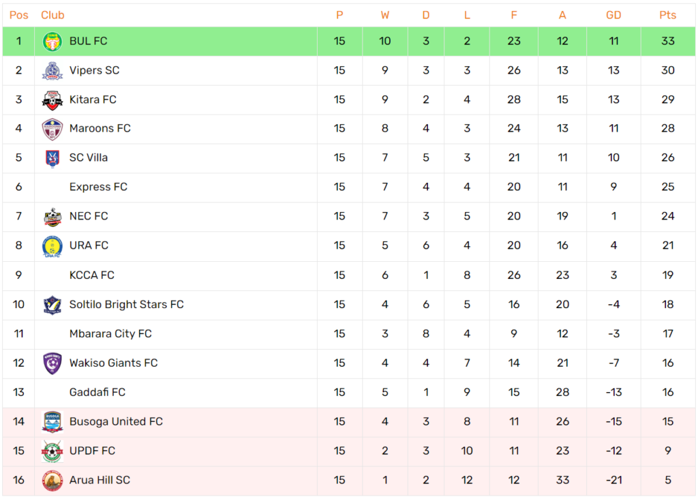Viewport: 698px width, 497px height.
Task: Click the Wakiso Giants purple shield
Action: pyautogui.click(x=52, y=363)
